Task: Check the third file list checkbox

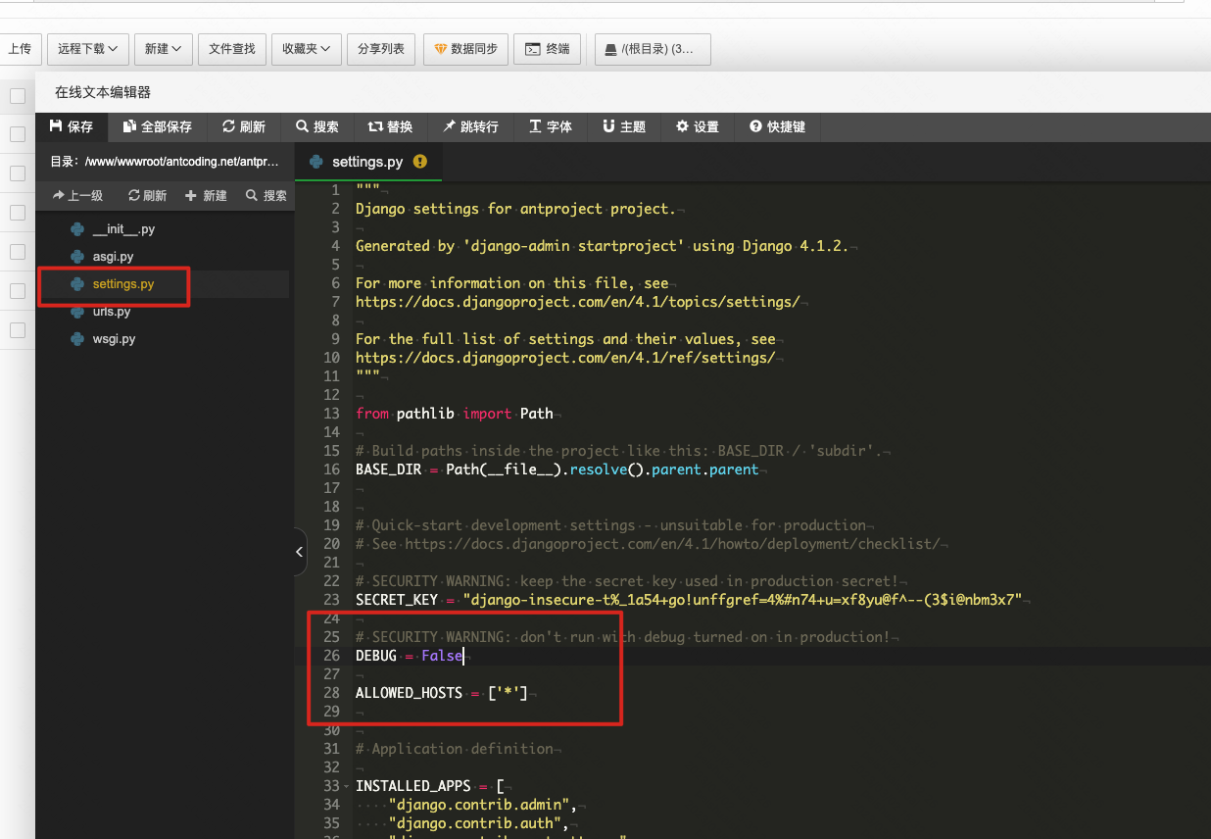Action: coord(18,173)
